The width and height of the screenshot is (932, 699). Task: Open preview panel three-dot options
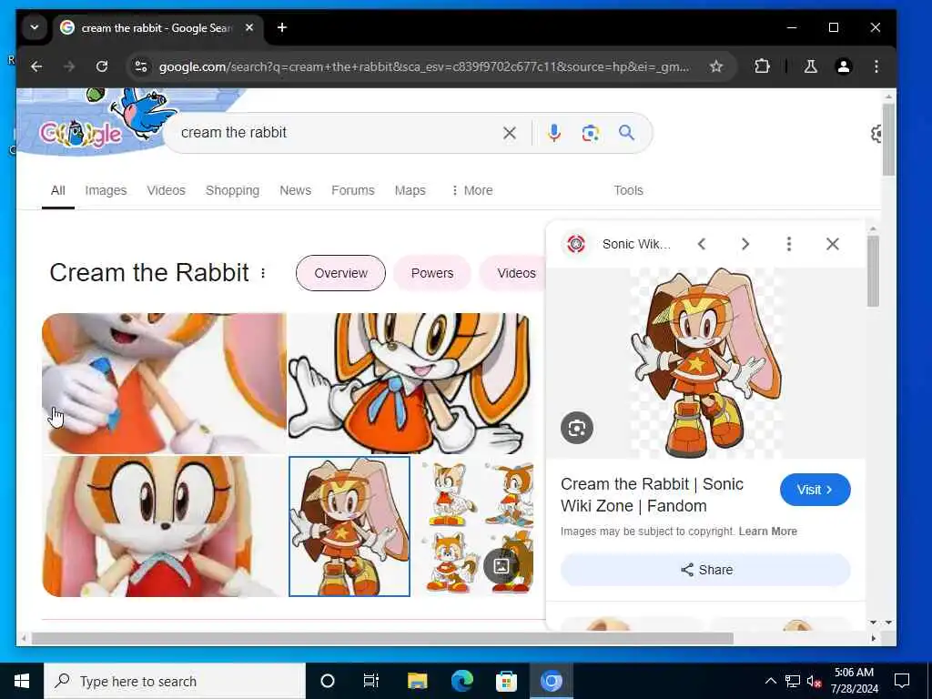point(789,244)
